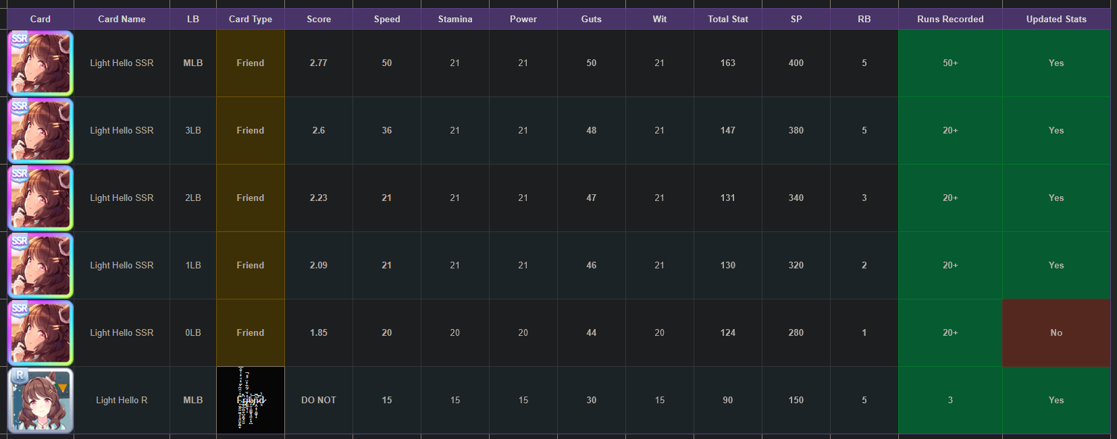This screenshot has height=439, width=1117.
Task: Click the 1LB limit break cell
Action: click(x=193, y=265)
